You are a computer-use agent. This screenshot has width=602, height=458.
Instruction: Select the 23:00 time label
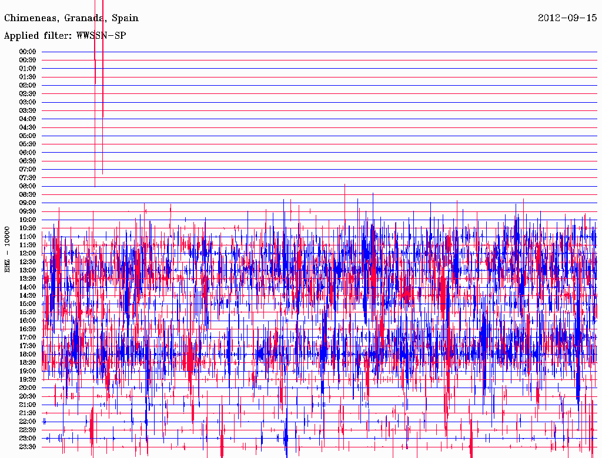pyautogui.click(x=28, y=438)
